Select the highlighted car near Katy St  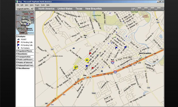click(75, 67)
